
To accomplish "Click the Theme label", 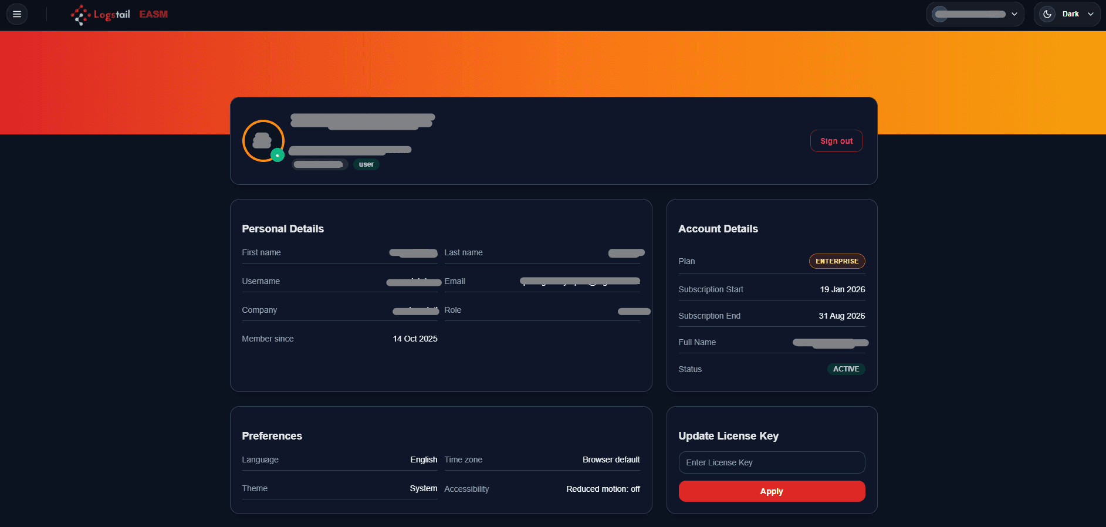I will (255, 488).
